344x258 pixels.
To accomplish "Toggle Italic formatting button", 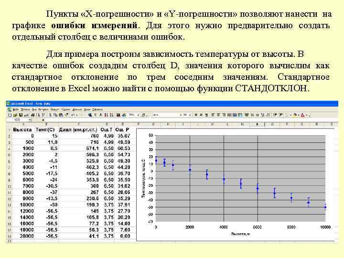I will pos(201,115).
